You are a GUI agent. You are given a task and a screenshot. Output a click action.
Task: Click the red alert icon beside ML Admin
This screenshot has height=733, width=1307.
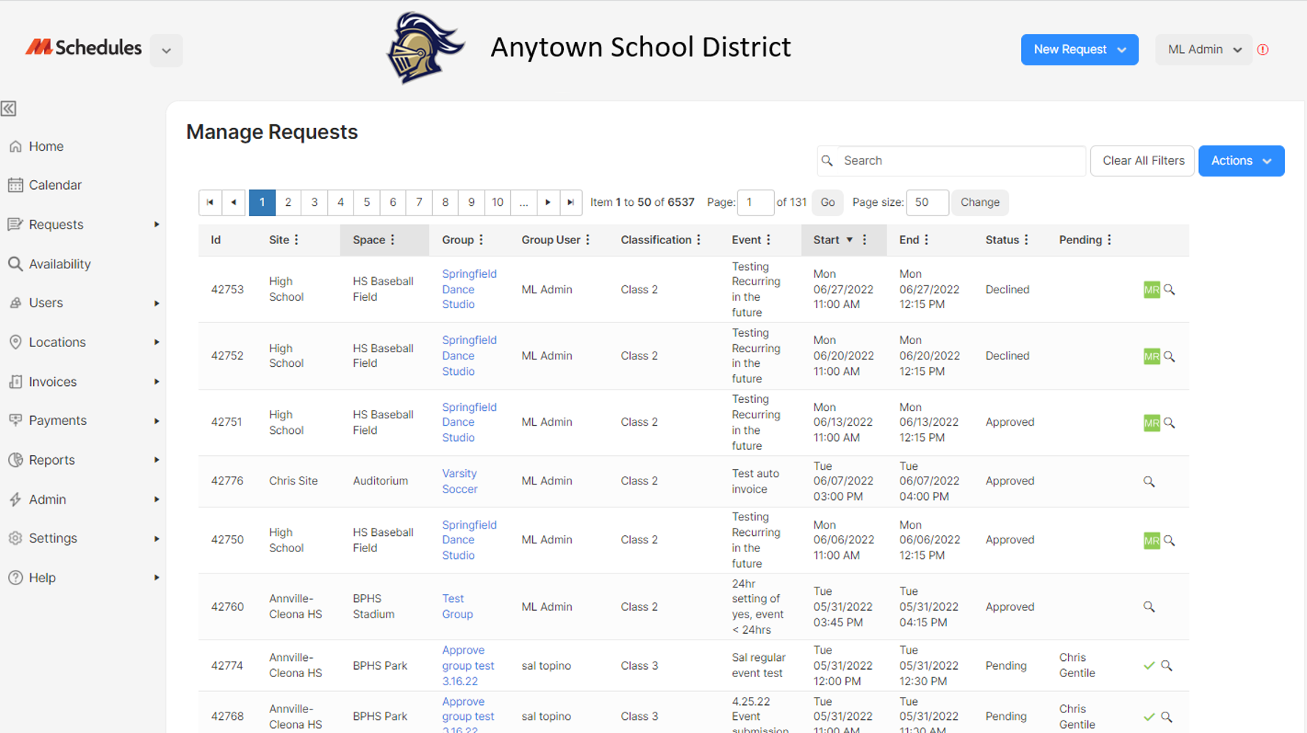1263,49
